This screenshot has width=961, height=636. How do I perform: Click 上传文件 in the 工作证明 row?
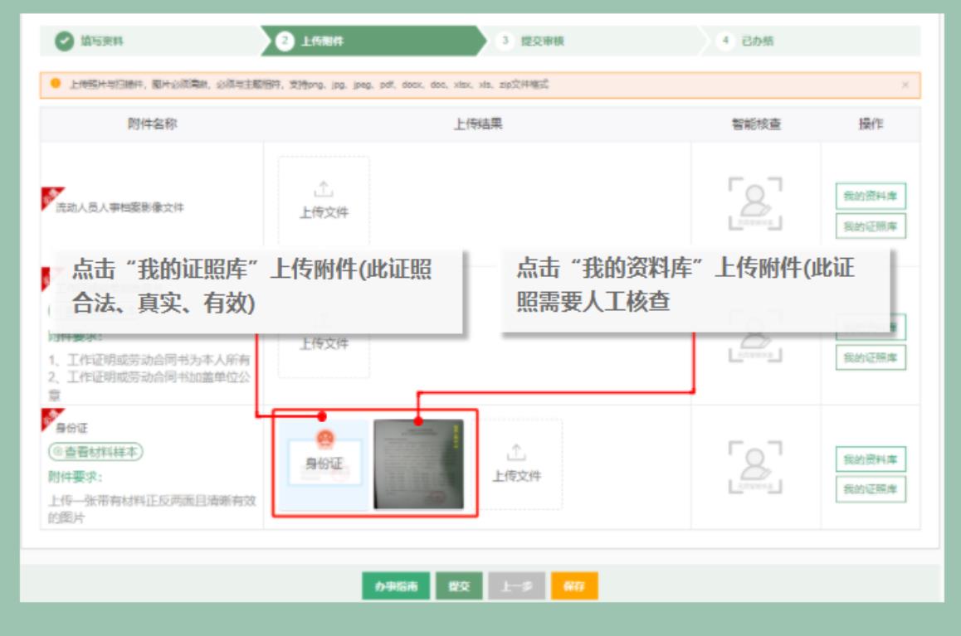[x=324, y=343]
